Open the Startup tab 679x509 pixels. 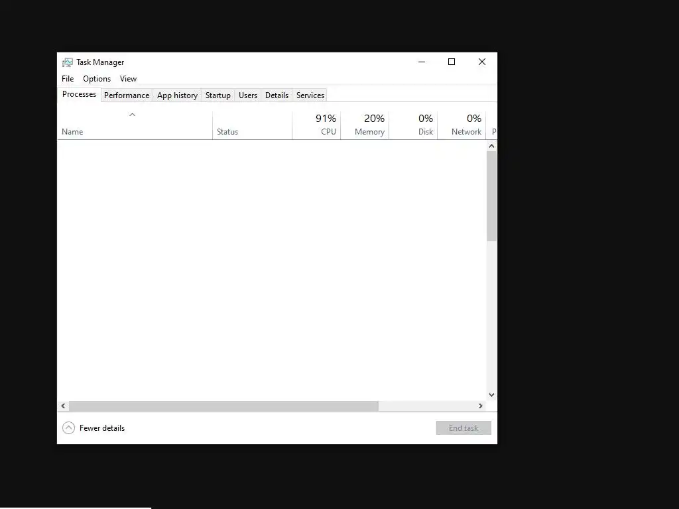(x=217, y=95)
